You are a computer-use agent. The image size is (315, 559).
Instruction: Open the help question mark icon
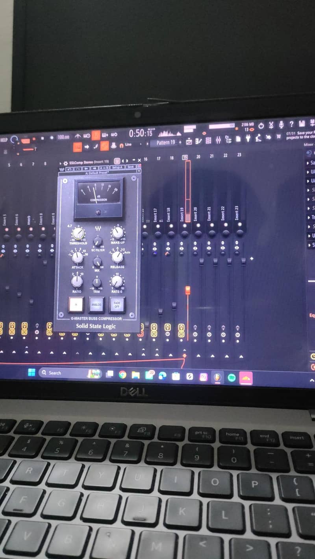(x=291, y=124)
